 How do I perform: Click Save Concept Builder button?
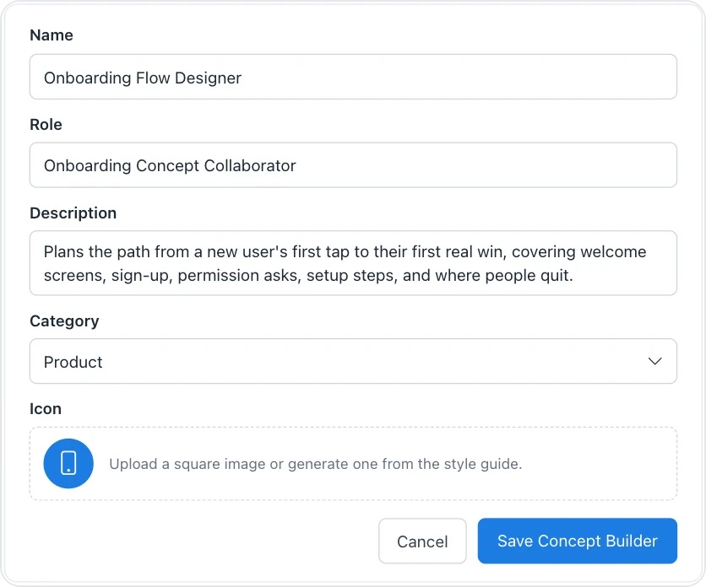coord(578,541)
